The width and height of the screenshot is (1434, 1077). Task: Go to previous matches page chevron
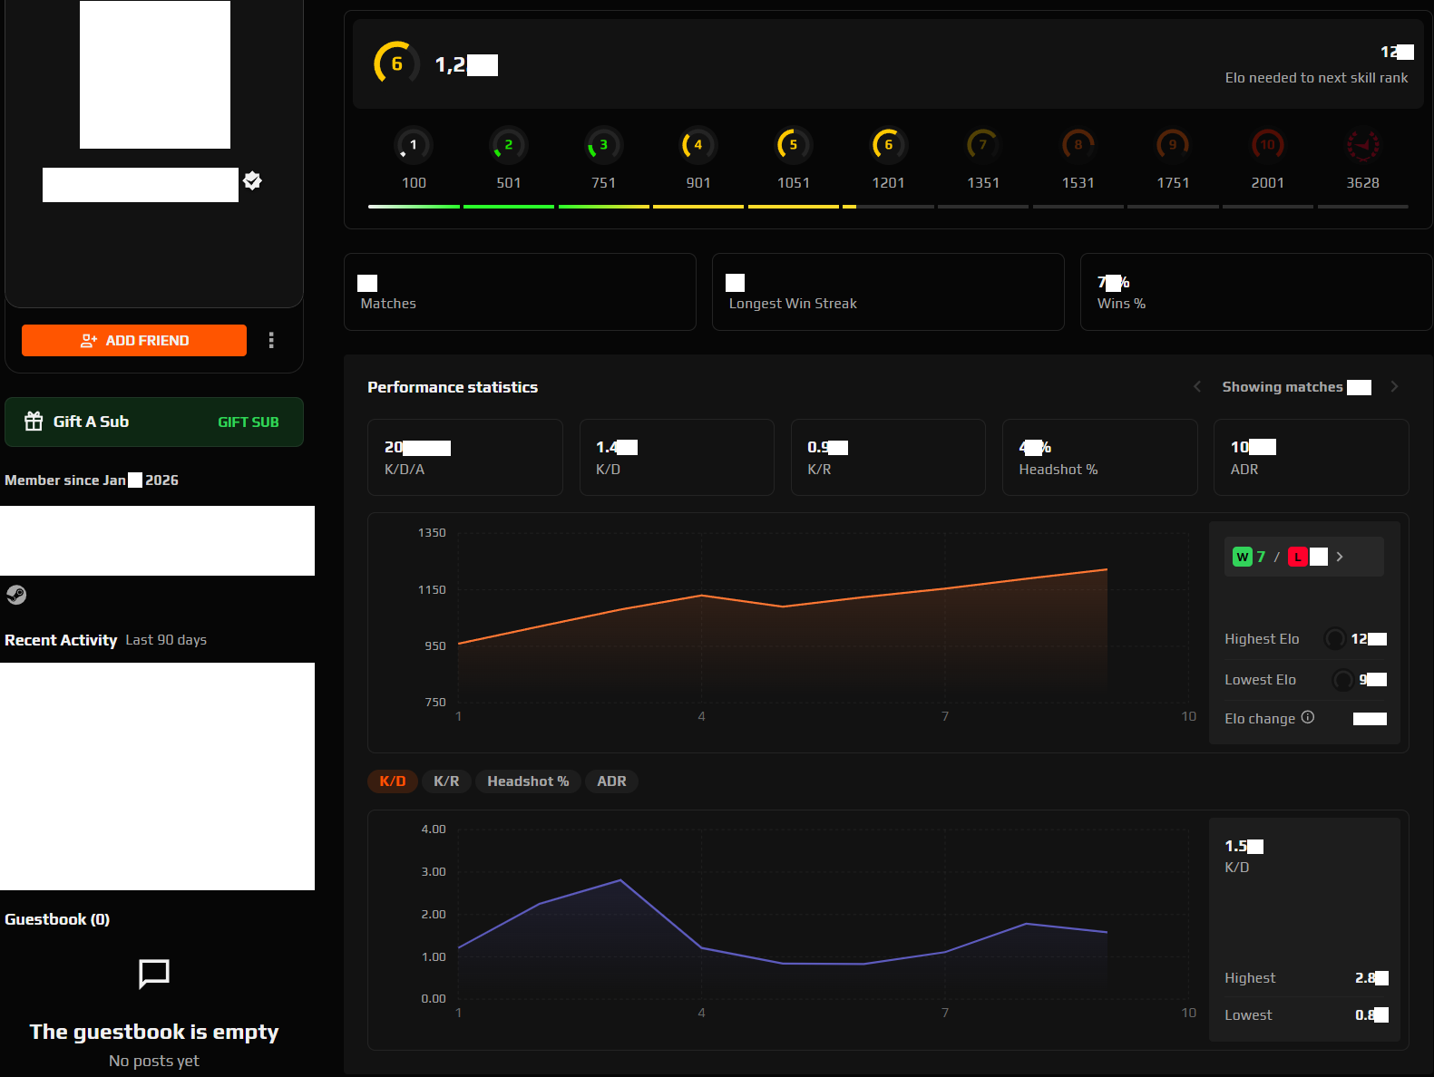point(1197,387)
